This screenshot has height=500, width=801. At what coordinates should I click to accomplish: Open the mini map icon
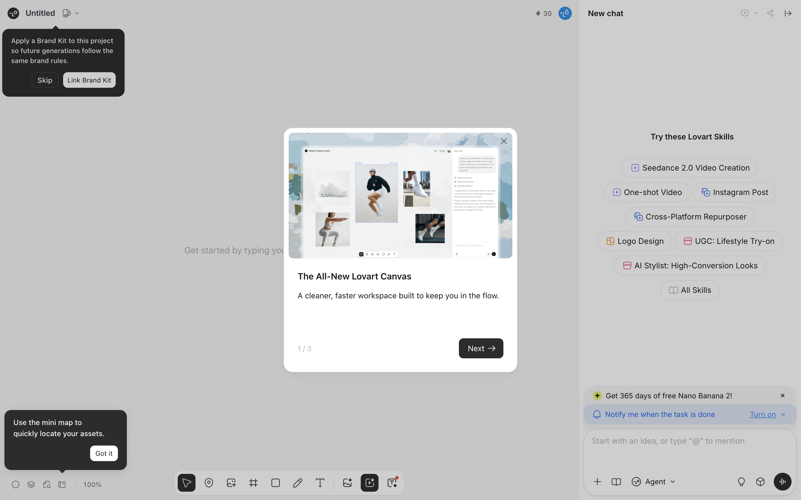pos(62,484)
